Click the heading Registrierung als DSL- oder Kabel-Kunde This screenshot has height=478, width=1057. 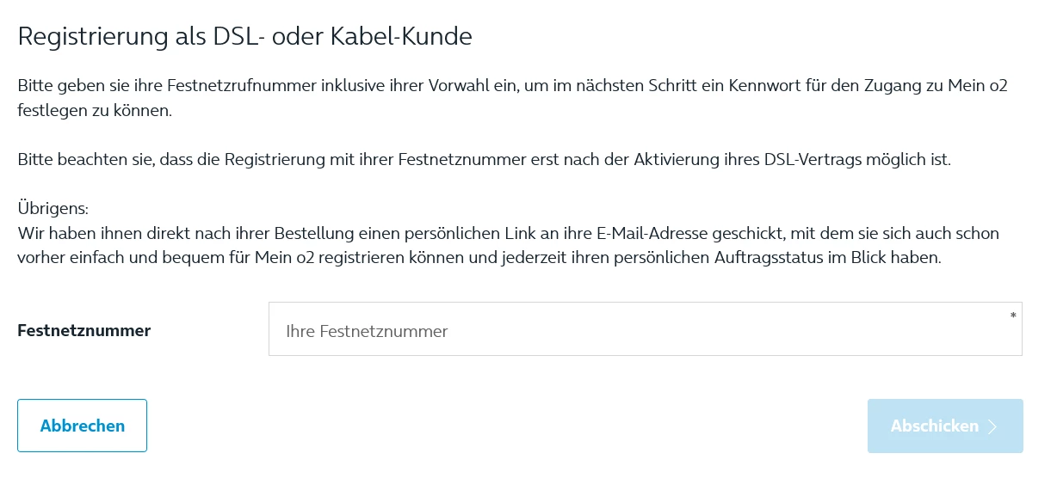tap(245, 37)
